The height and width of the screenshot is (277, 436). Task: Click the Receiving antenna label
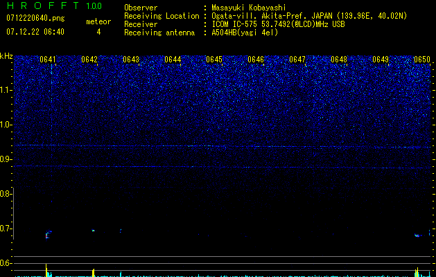159,33
